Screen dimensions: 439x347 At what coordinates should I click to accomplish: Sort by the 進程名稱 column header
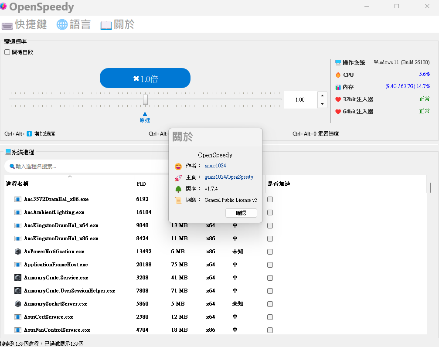point(70,184)
